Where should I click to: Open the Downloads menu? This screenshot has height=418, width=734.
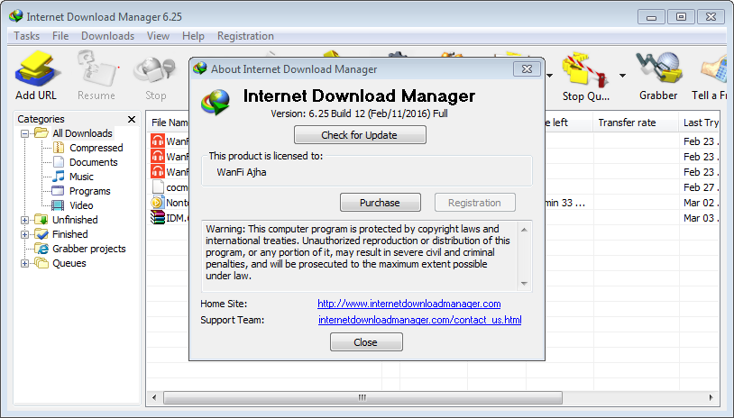pos(107,36)
